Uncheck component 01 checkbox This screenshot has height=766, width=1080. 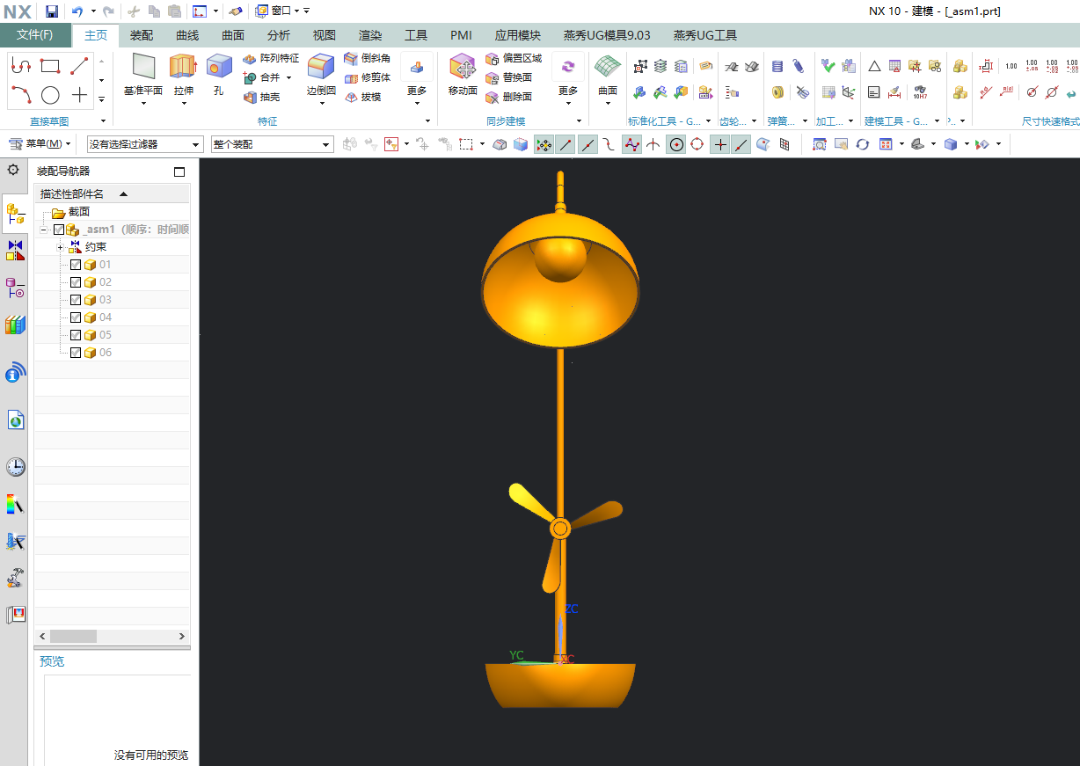(76, 265)
